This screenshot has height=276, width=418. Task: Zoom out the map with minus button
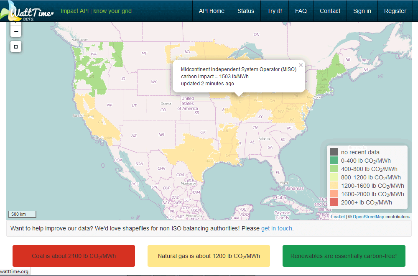[x=16, y=31]
